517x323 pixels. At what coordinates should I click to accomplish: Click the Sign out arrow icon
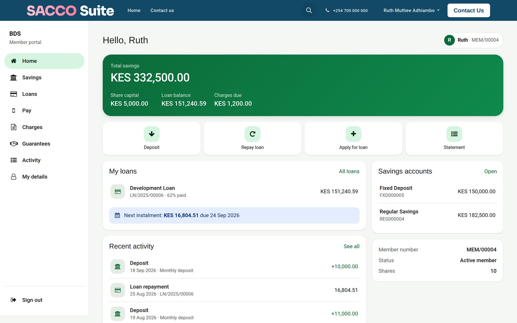[14, 300]
